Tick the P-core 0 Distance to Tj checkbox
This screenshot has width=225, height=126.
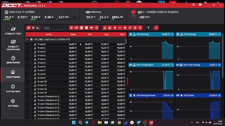pos(30,97)
